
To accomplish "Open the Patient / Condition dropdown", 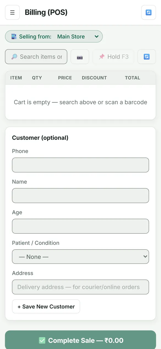I will (x=80, y=257).
